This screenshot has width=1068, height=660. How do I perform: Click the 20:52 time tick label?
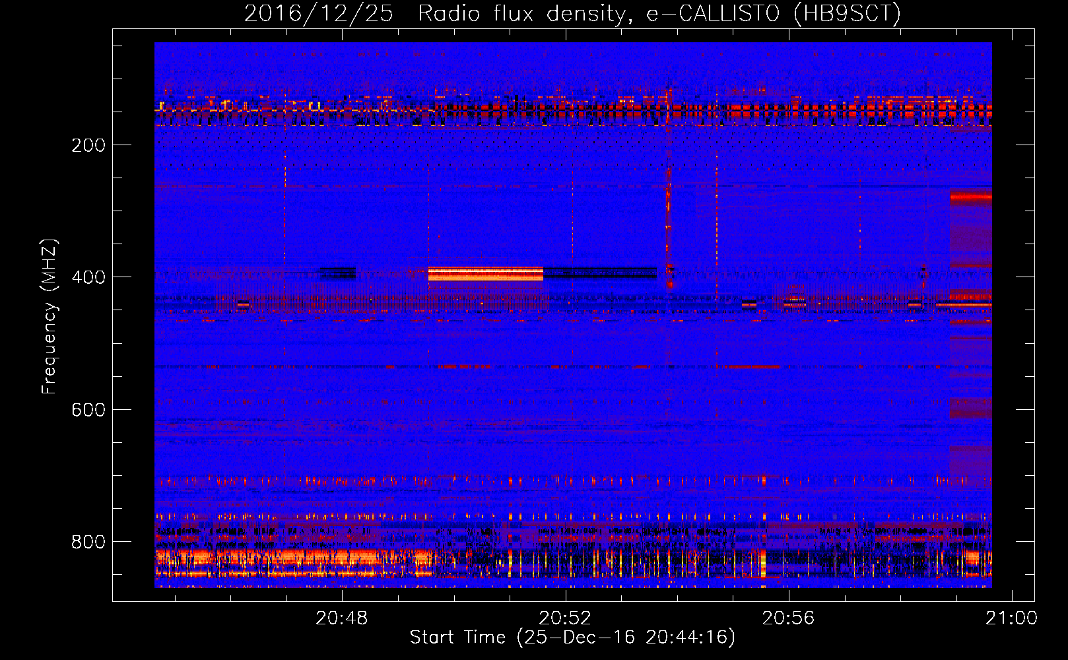(565, 618)
